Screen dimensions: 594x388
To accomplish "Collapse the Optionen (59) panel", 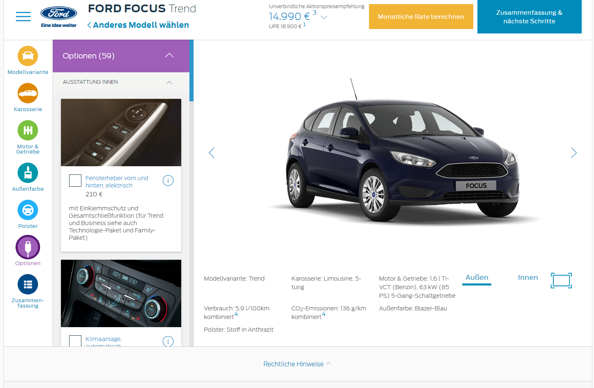I will click(x=169, y=56).
